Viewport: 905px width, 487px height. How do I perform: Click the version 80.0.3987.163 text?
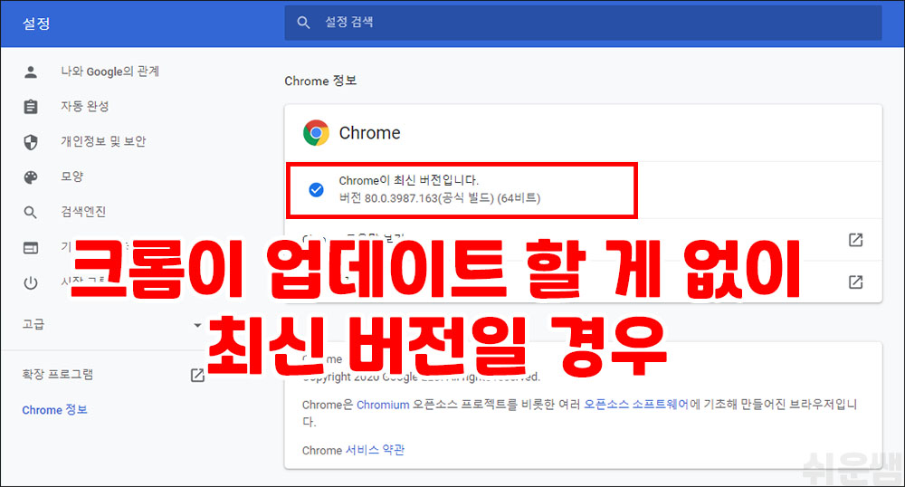click(x=440, y=198)
